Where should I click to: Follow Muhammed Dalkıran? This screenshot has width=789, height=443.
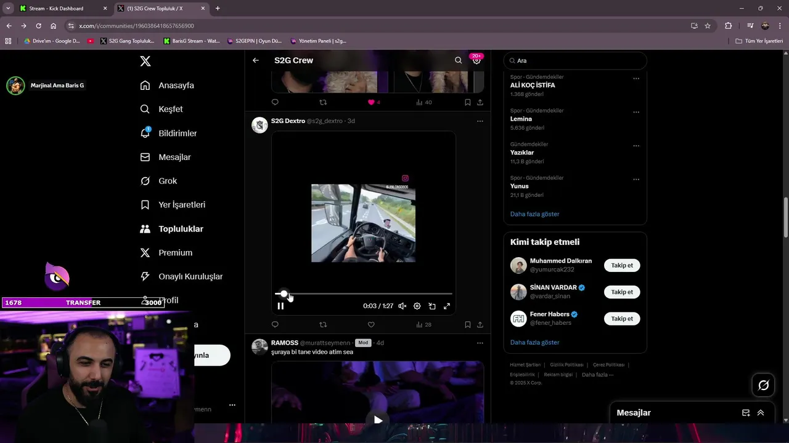[x=622, y=265]
